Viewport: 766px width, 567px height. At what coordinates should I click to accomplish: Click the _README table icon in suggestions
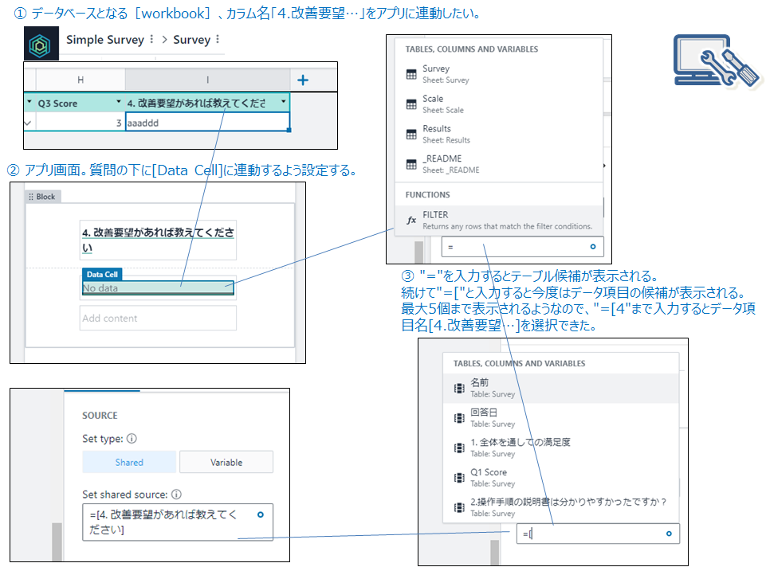tap(411, 164)
